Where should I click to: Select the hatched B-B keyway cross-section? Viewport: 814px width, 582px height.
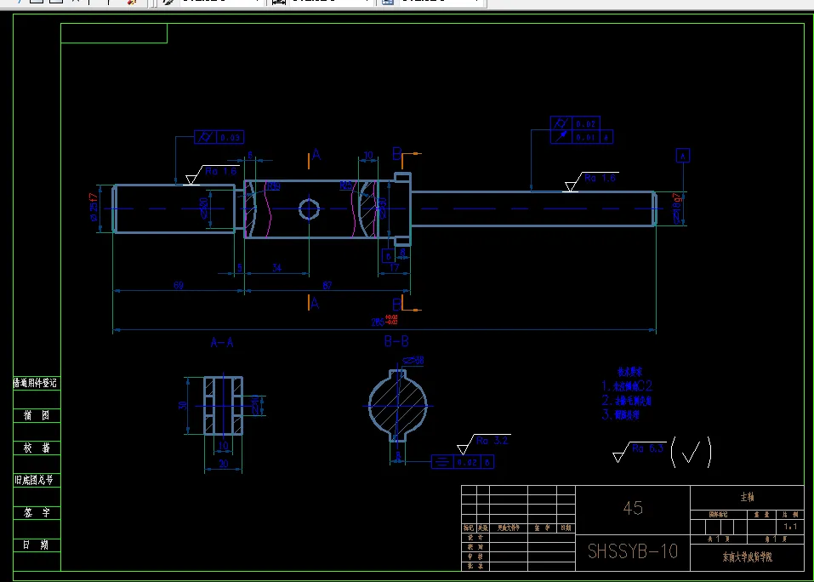click(x=398, y=406)
